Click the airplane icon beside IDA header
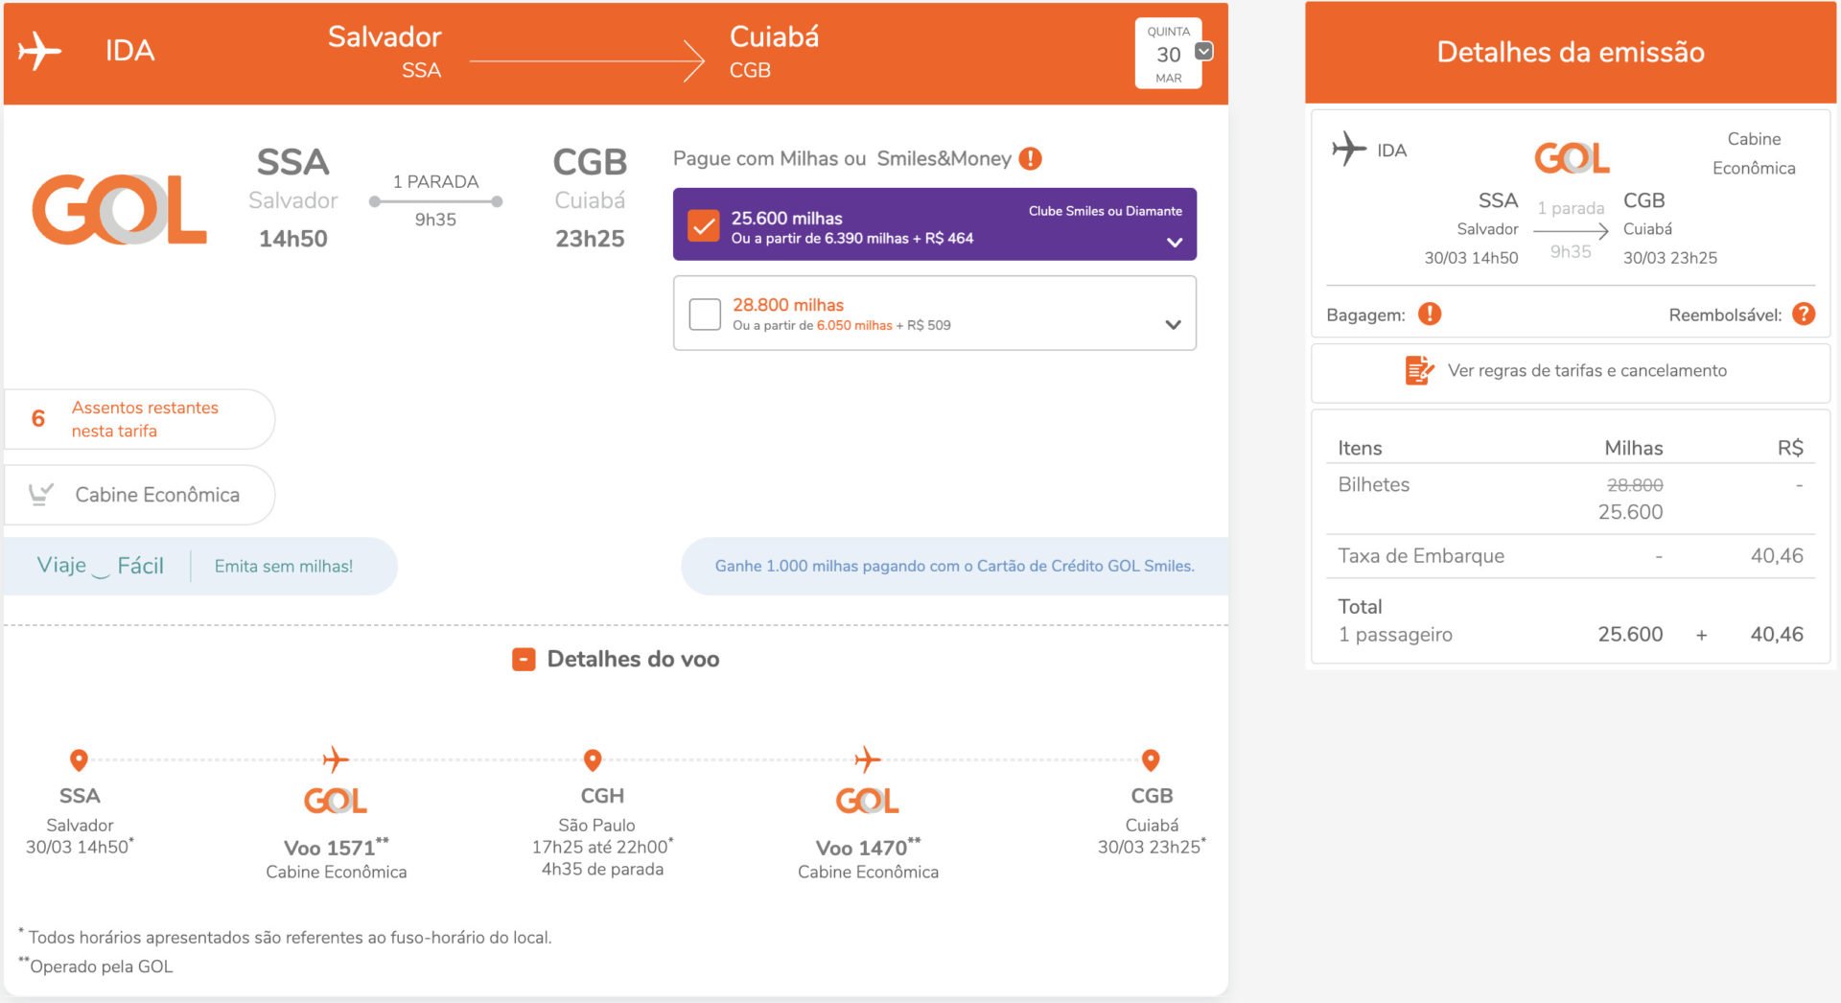 pyautogui.click(x=39, y=51)
